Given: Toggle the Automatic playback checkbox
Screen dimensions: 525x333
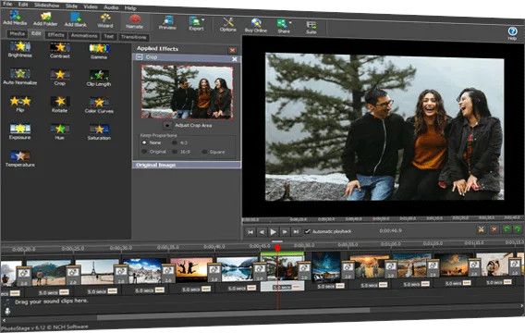Looking at the screenshot, I should pyautogui.click(x=307, y=231).
